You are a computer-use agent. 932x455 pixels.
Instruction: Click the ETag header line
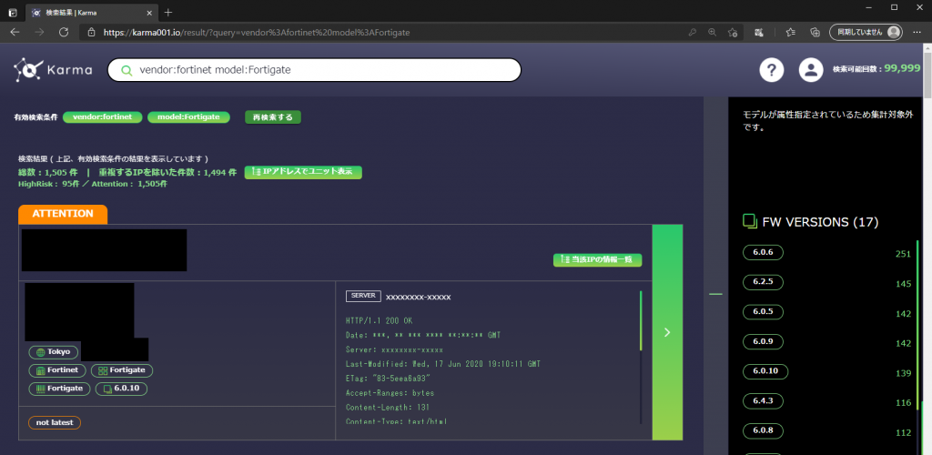pos(388,378)
